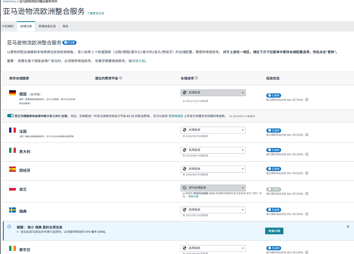The height and width of the screenshot is (254, 354).
Task: Click the 已注册 registered badge
Action: [x=70, y=43]
